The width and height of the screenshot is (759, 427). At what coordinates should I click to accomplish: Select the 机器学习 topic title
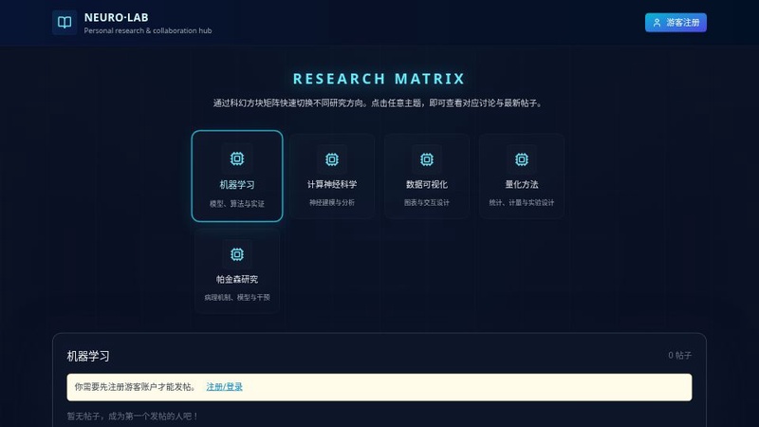pyautogui.click(x=236, y=184)
